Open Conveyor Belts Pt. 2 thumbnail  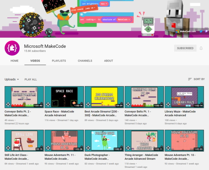coord(24,97)
